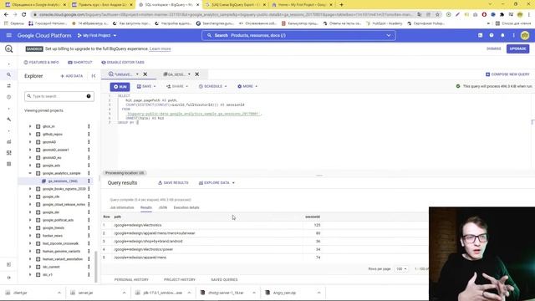Viewport: 535px width, 301px height.
Task: Open the Personal History tab
Action: 131,279
